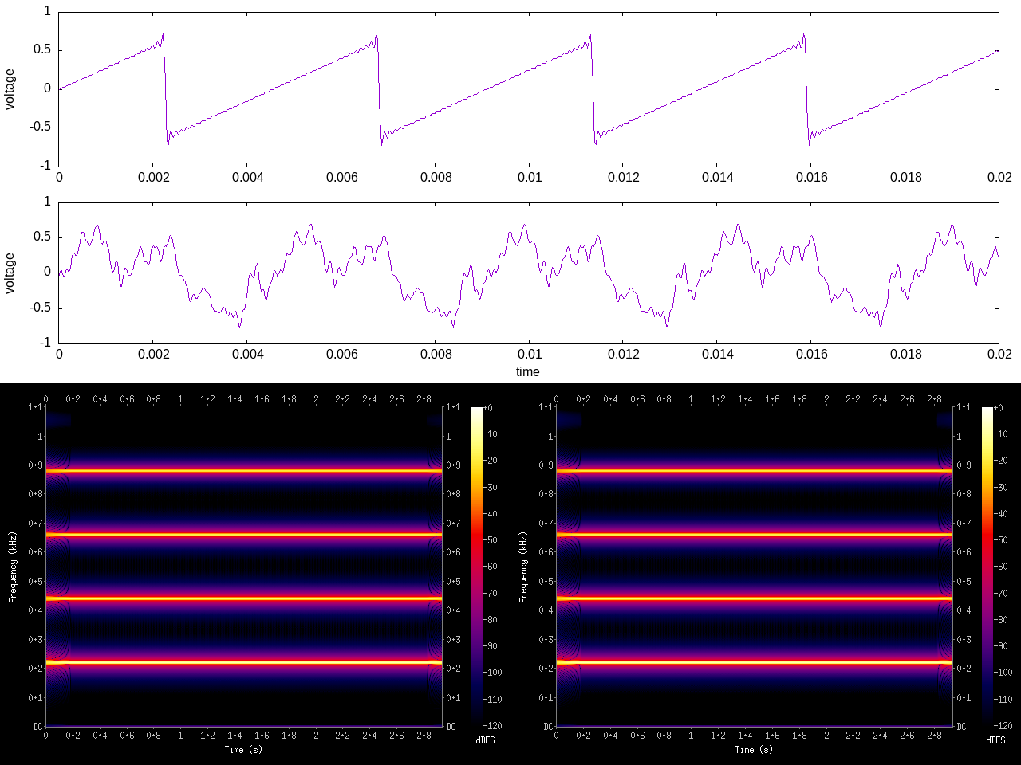Click the 0.44 kHz spectral line in left spectrogram
Image resolution: width=1021 pixels, height=765 pixels.
coord(244,598)
